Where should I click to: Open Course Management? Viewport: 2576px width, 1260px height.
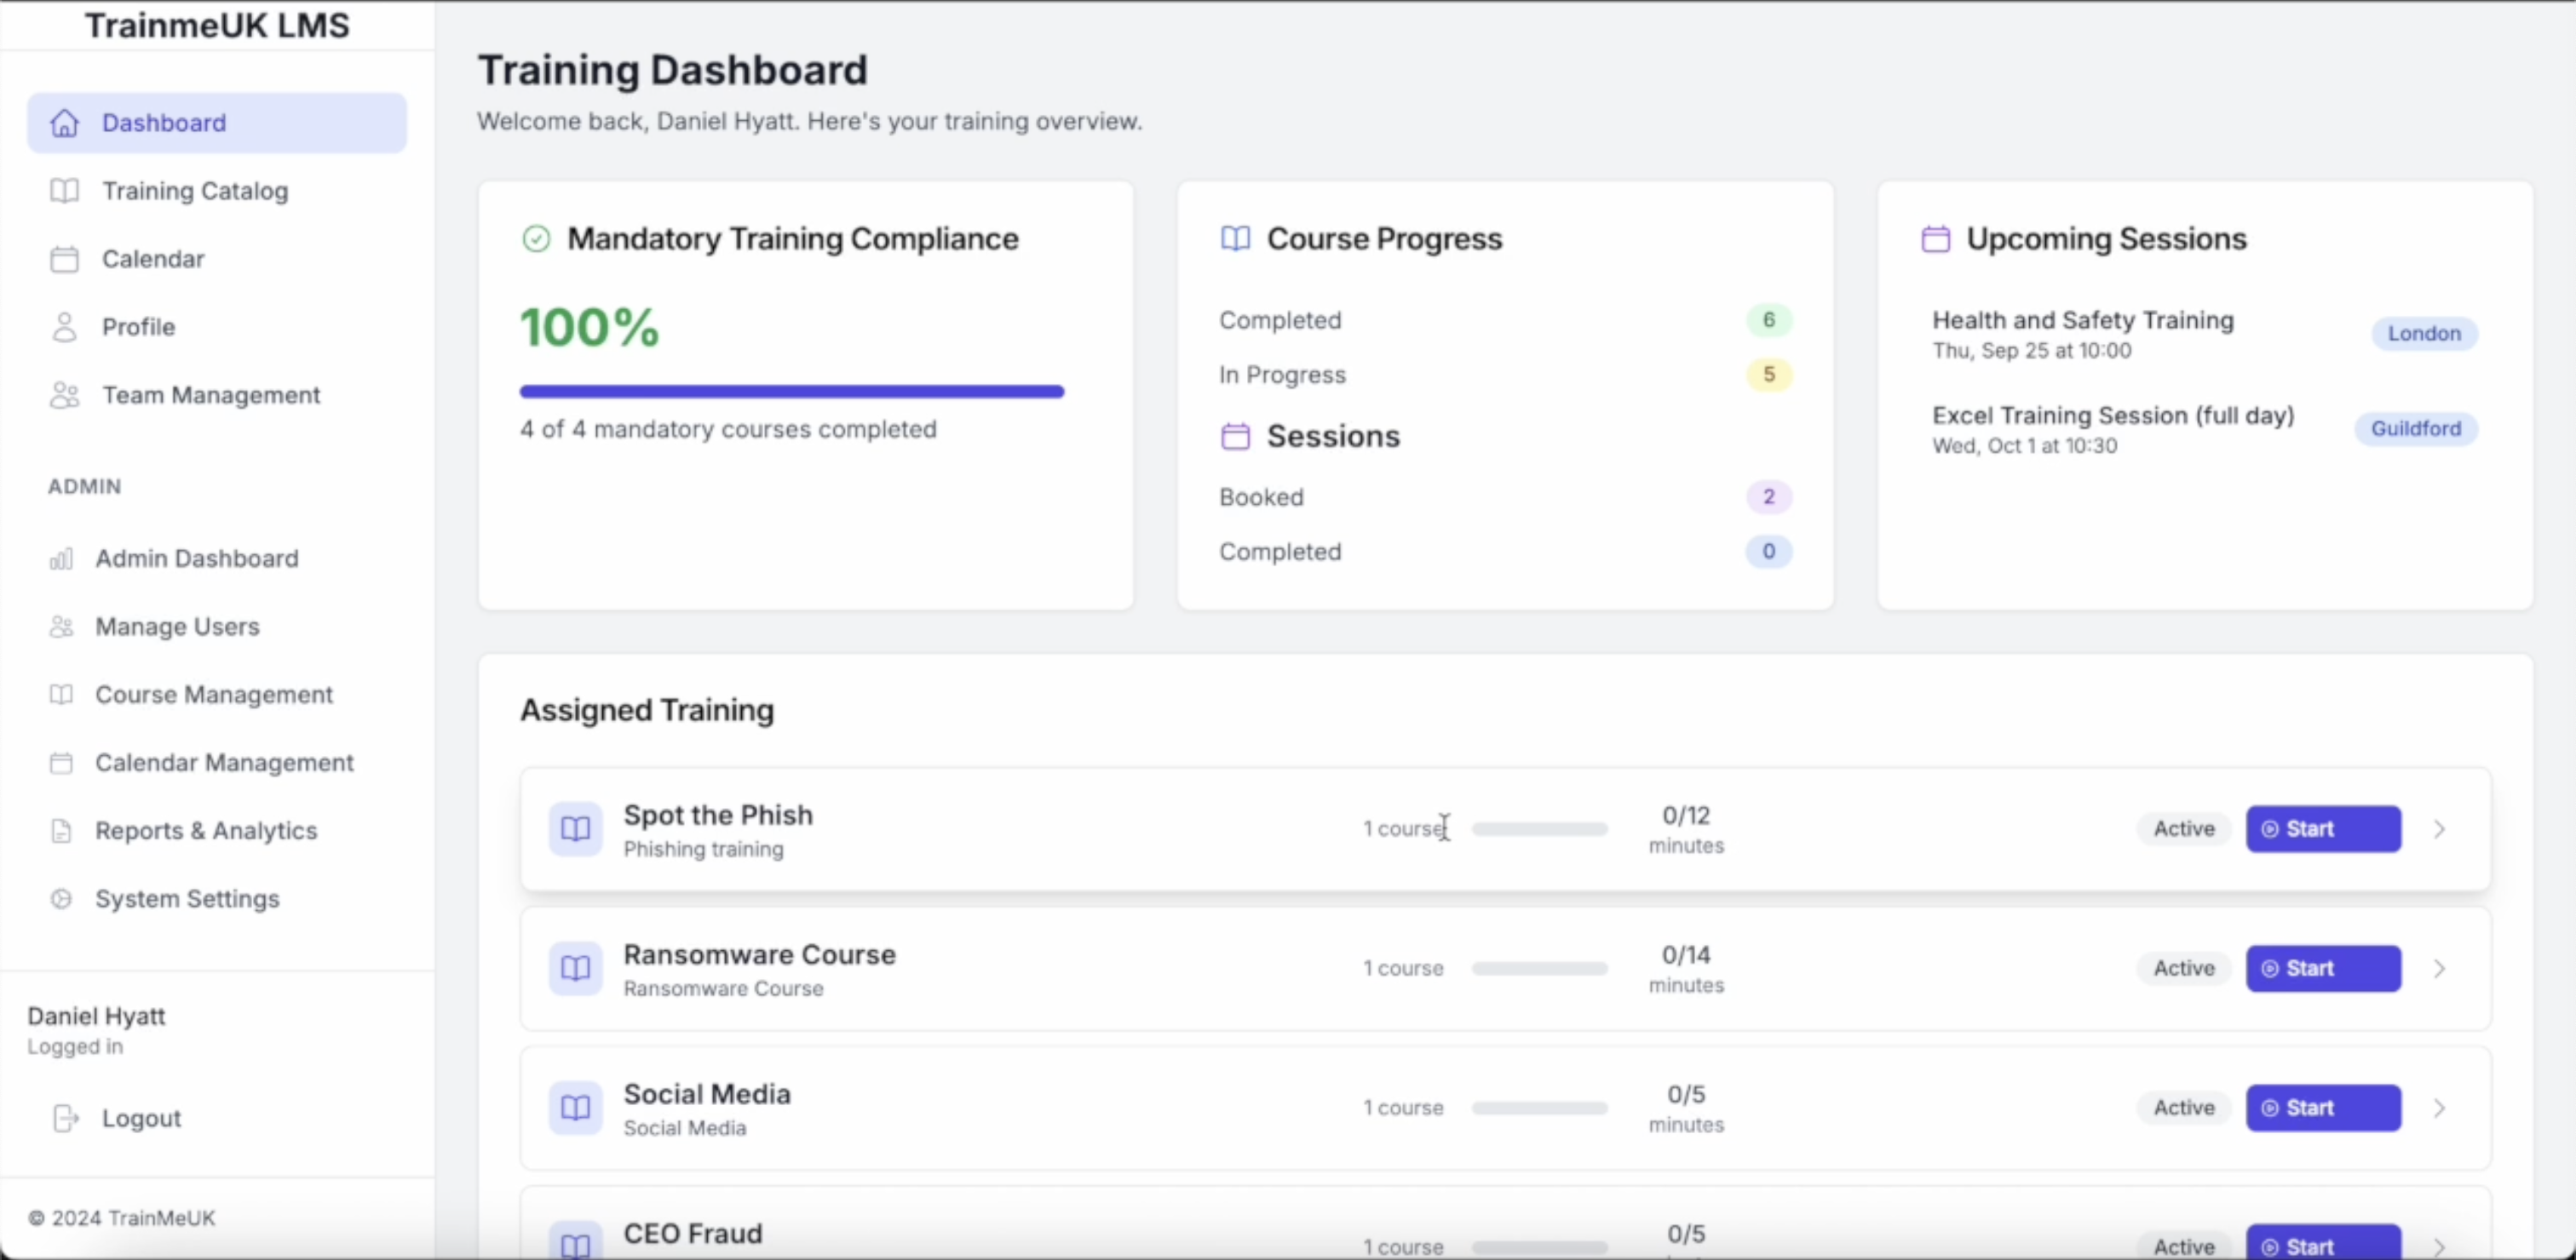(217, 695)
